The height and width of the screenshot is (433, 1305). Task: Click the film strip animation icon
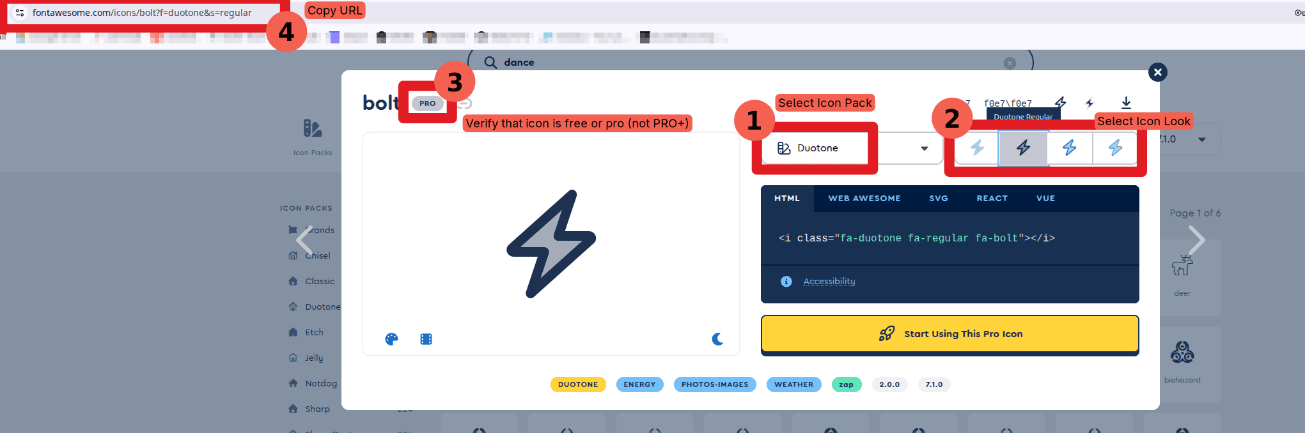pos(426,339)
